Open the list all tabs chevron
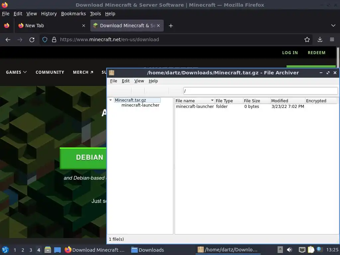 333,26
